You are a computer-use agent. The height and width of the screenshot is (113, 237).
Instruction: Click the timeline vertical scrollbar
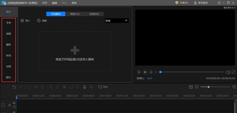pyautogui.click(x=235, y=108)
